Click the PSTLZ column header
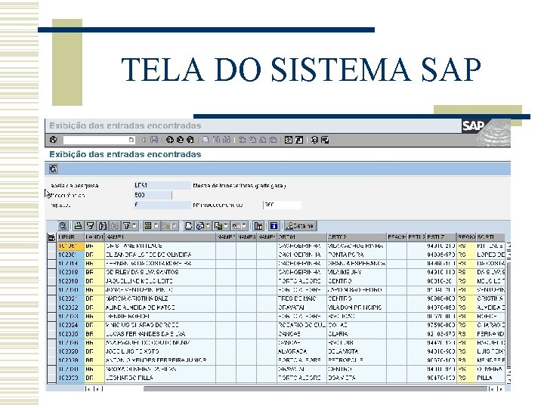544x408 pixels. [441, 237]
